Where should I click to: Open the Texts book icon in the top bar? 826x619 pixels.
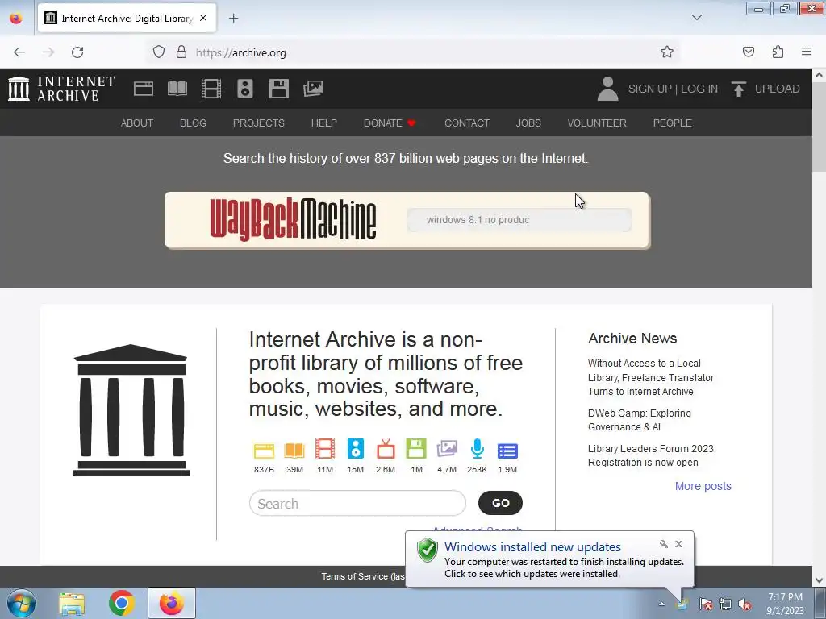(x=177, y=89)
